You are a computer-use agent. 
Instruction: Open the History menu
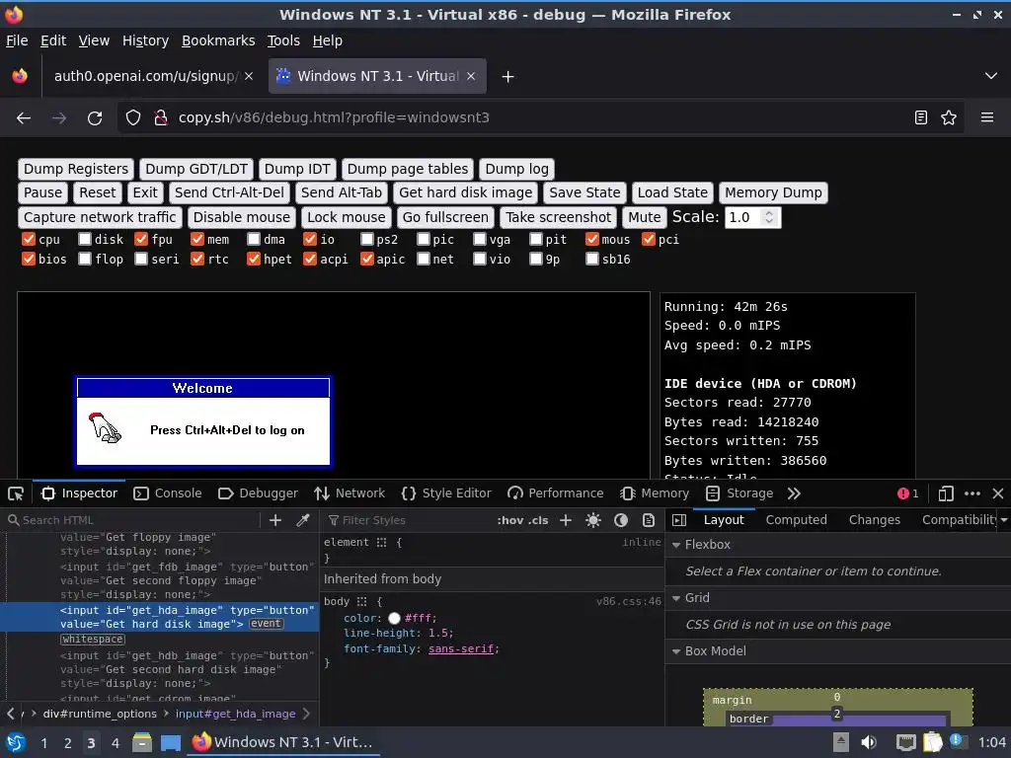coord(145,40)
